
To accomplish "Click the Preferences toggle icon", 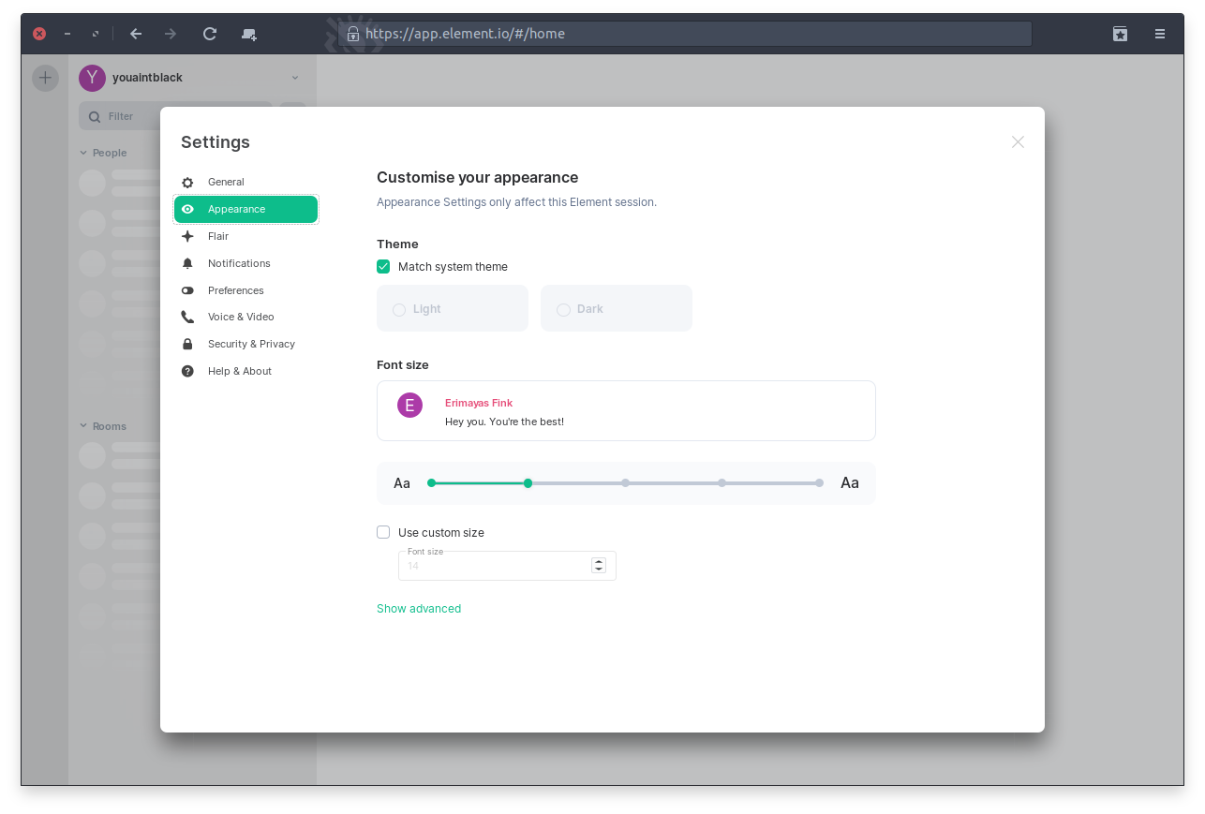I will coord(187,290).
